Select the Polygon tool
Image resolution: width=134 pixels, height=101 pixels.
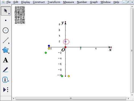tap(5, 50)
